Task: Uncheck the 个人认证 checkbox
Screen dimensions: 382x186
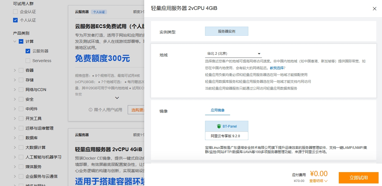Action: point(15,20)
